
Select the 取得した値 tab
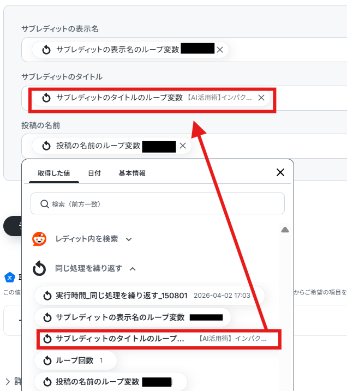click(54, 173)
